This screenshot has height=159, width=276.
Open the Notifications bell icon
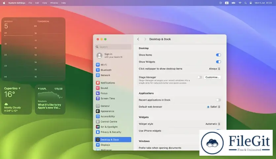point(98,83)
